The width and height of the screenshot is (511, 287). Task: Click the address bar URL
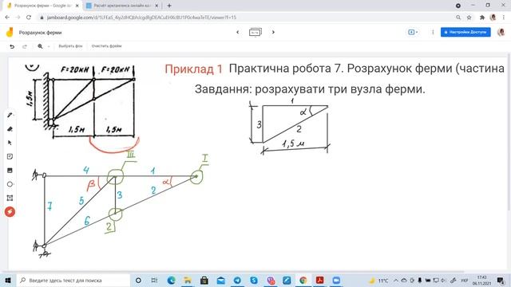[141, 18]
